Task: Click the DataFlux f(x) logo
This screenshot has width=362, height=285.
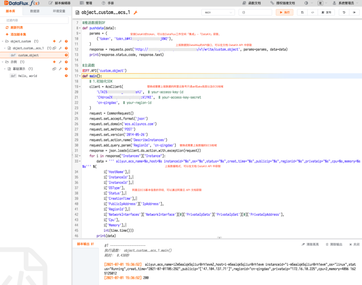Action: 22,3
